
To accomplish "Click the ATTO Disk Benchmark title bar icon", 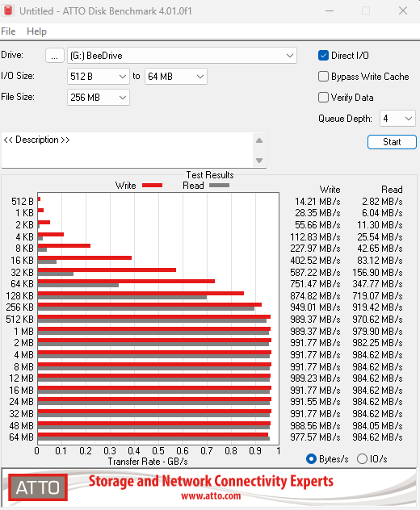I will point(8,10).
